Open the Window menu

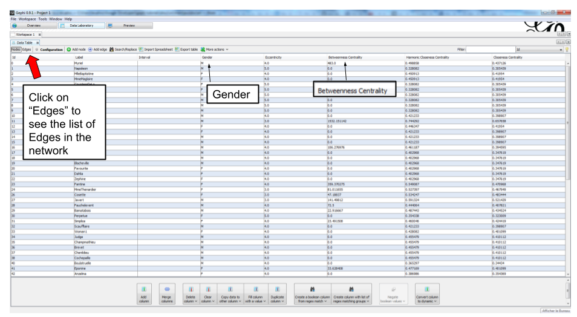[x=56, y=19]
